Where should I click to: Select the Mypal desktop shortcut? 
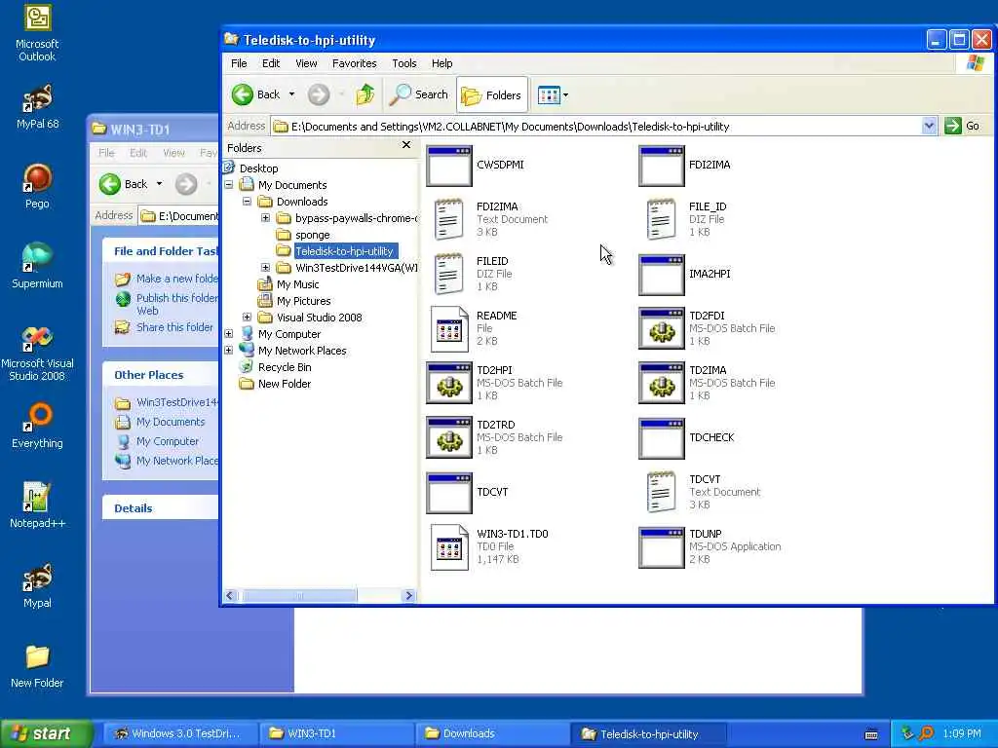click(37, 585)
